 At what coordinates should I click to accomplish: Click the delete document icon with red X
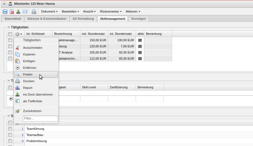[12, 12]
